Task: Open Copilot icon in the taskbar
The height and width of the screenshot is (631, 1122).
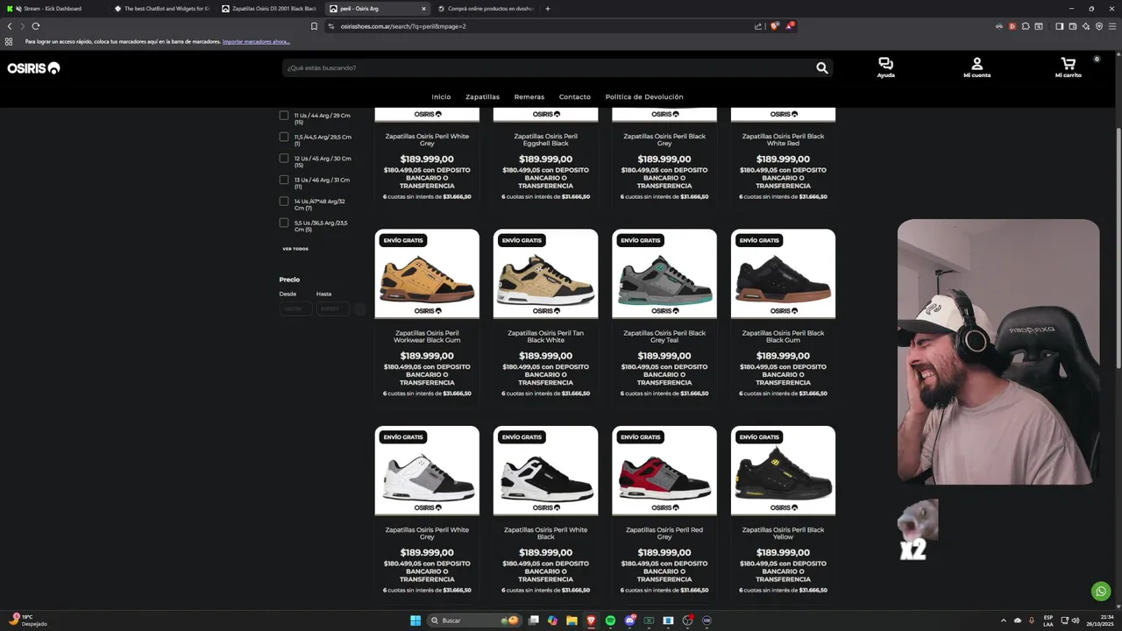Action: tap(552, 620)
